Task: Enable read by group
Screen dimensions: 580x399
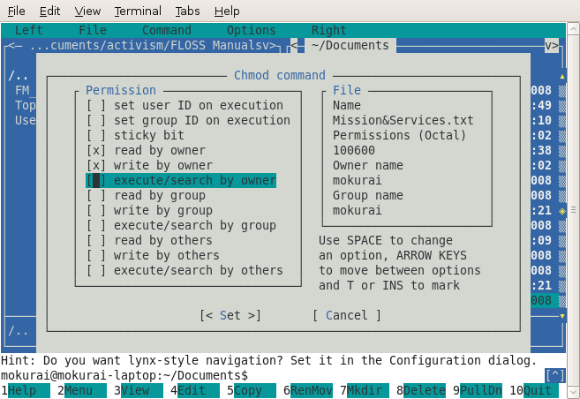Action: [146, 196]
